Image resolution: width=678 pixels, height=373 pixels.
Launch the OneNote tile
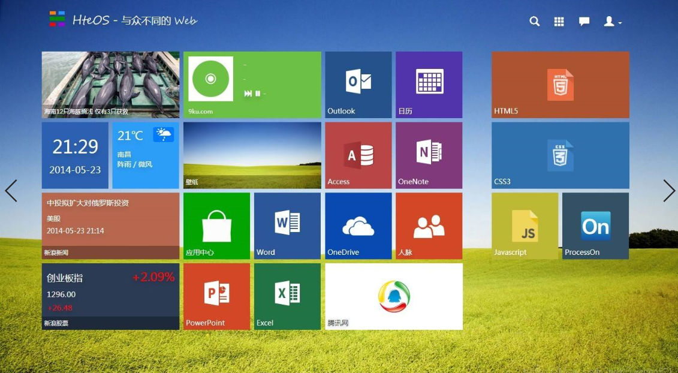[x=429, y=155]
